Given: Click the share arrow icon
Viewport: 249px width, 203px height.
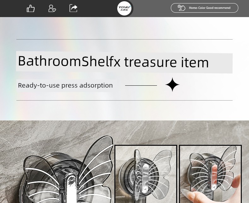Looking at the screenshot, I should (73, 8).
